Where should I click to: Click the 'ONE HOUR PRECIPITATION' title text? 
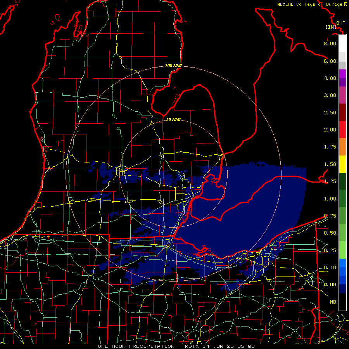pyautogui.click(x=136, y=346)
